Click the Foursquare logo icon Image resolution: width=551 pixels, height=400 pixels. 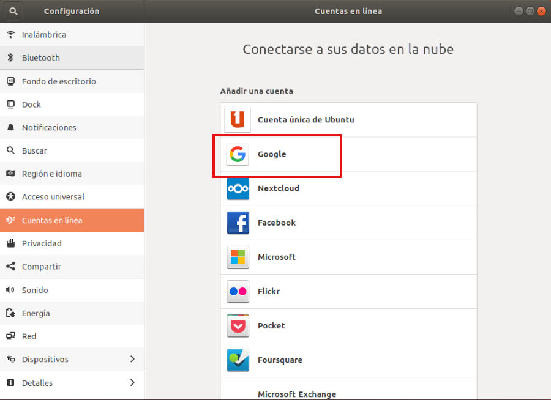[238, 360]
